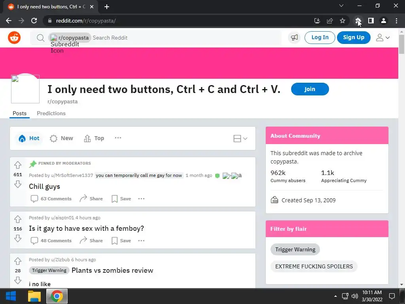405x304 pixels.
Task: Open Chrome three-dot menu
Action: click(396, 21)
